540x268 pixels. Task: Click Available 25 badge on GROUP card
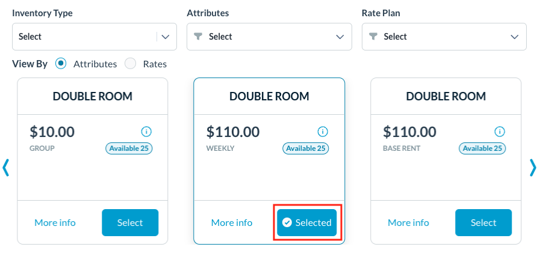(129, 148)
